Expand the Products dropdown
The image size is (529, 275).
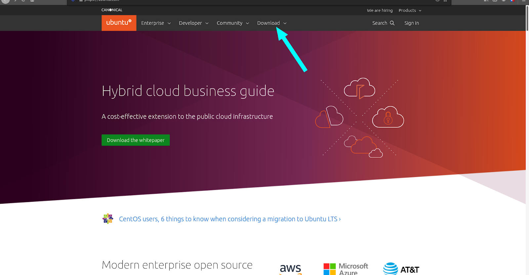coord(410,11)
